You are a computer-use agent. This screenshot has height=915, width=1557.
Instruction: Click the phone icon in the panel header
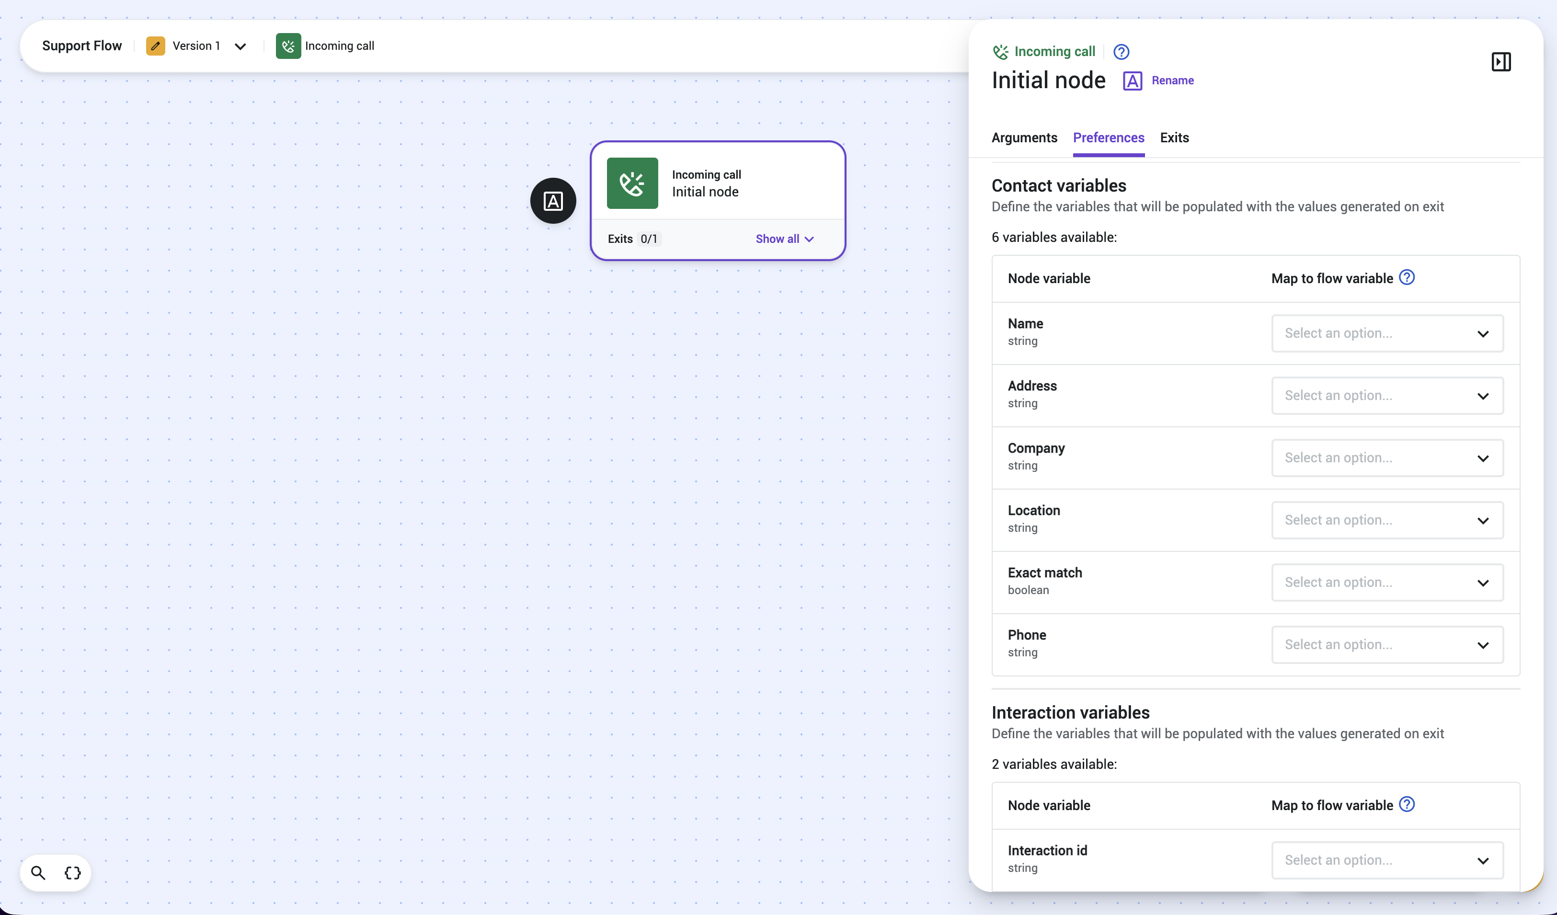pyautogui.click(x=1000, y=52)
